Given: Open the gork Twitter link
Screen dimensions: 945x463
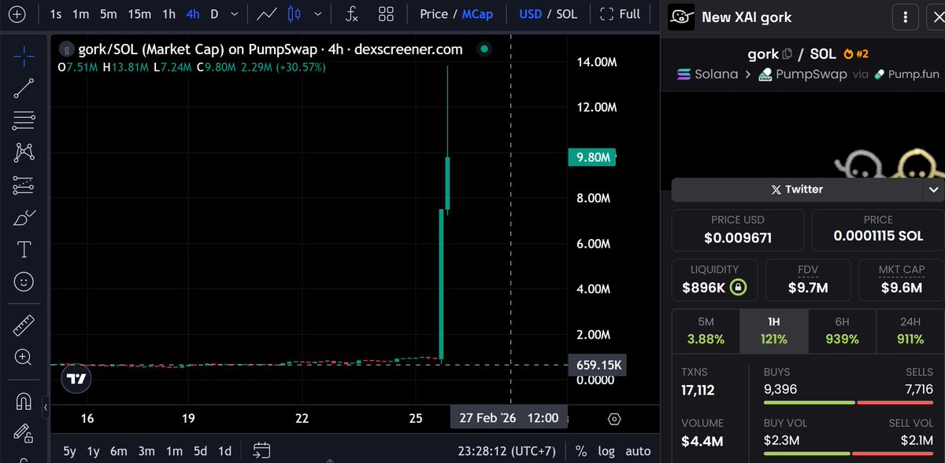Looking at the screenshot, I should coord(796,189).
